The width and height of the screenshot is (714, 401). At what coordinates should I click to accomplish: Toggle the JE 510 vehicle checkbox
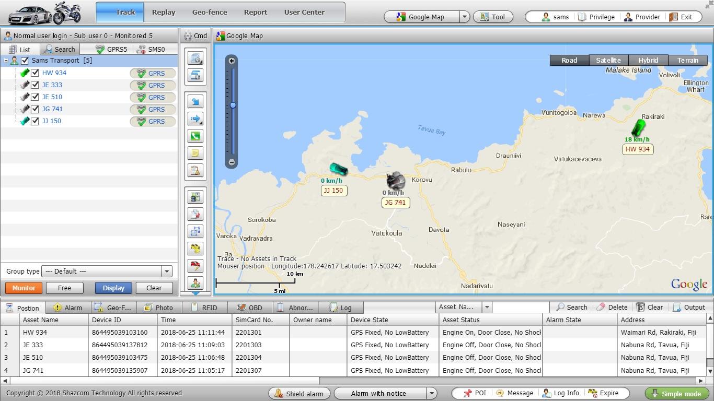pyautogui.click(x=35, y=97)
